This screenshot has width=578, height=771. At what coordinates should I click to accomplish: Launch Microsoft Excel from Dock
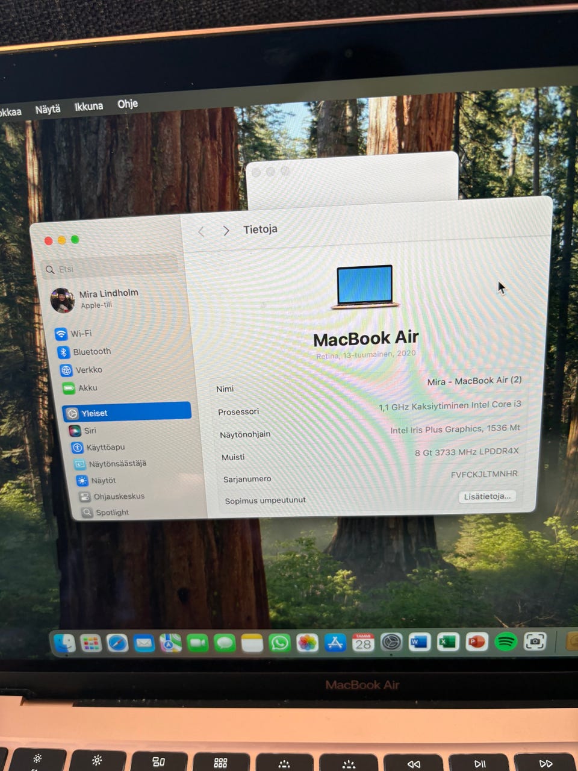447,642
